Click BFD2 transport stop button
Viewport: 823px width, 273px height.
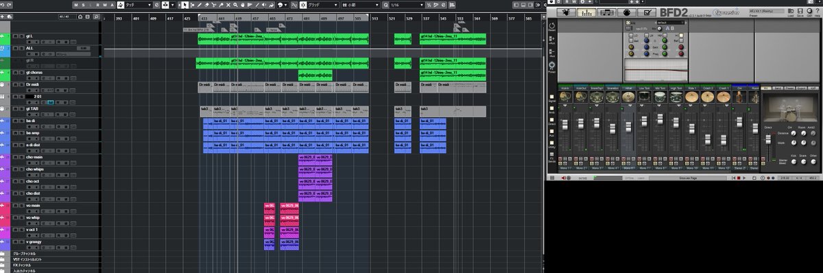739,178
